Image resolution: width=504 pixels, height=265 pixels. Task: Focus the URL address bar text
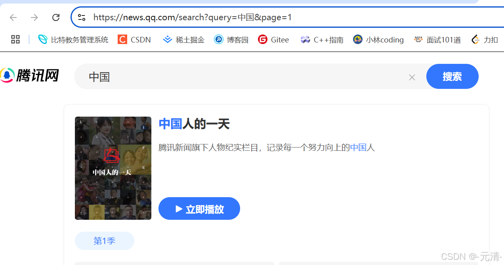pos(193,17)
